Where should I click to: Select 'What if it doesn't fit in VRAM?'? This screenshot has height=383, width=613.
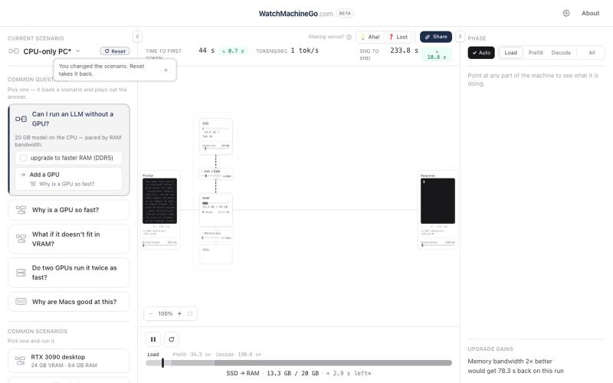pyautogui.click(x=69, y=239)
